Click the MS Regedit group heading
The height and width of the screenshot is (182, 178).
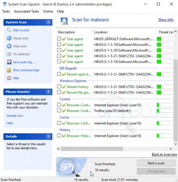[x=68, y=68]
